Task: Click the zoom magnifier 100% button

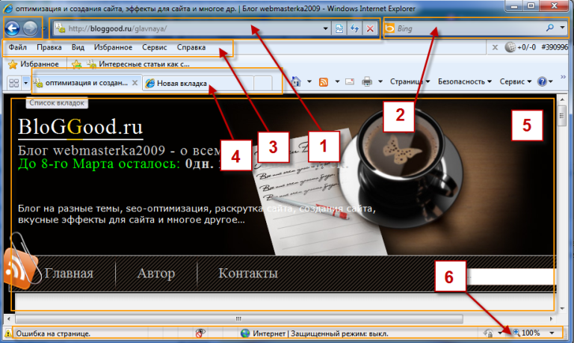Action: (x=526, y=333)
